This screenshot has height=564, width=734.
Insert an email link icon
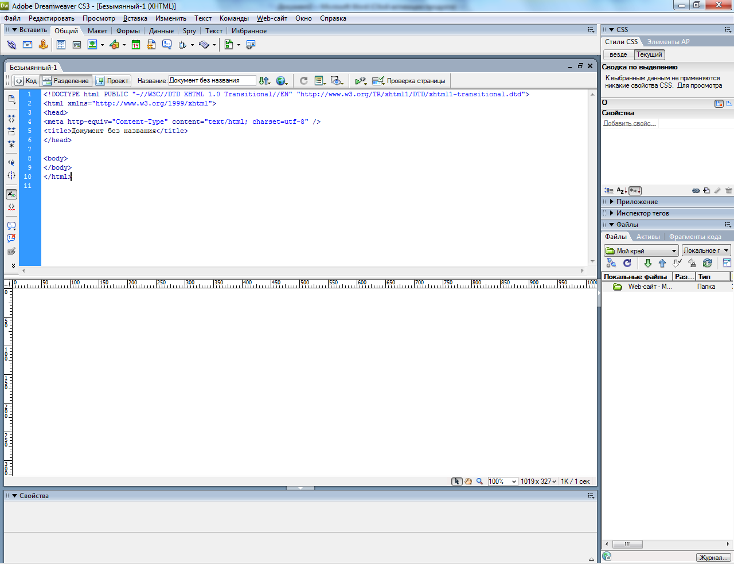[27, 45]
